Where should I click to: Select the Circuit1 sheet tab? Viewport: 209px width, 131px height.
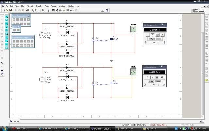[15, 121]
